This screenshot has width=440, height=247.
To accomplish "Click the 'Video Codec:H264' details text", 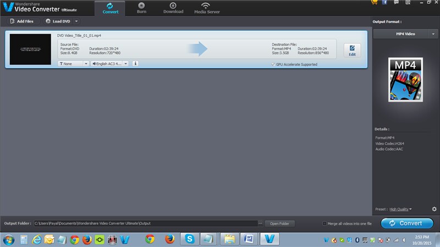I will [x=389, y=144].
